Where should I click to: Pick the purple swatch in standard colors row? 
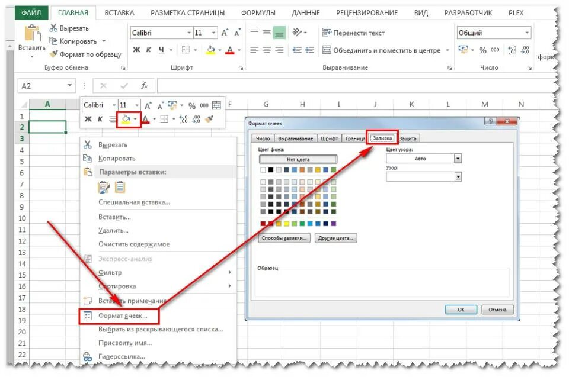tap(334, 224)
